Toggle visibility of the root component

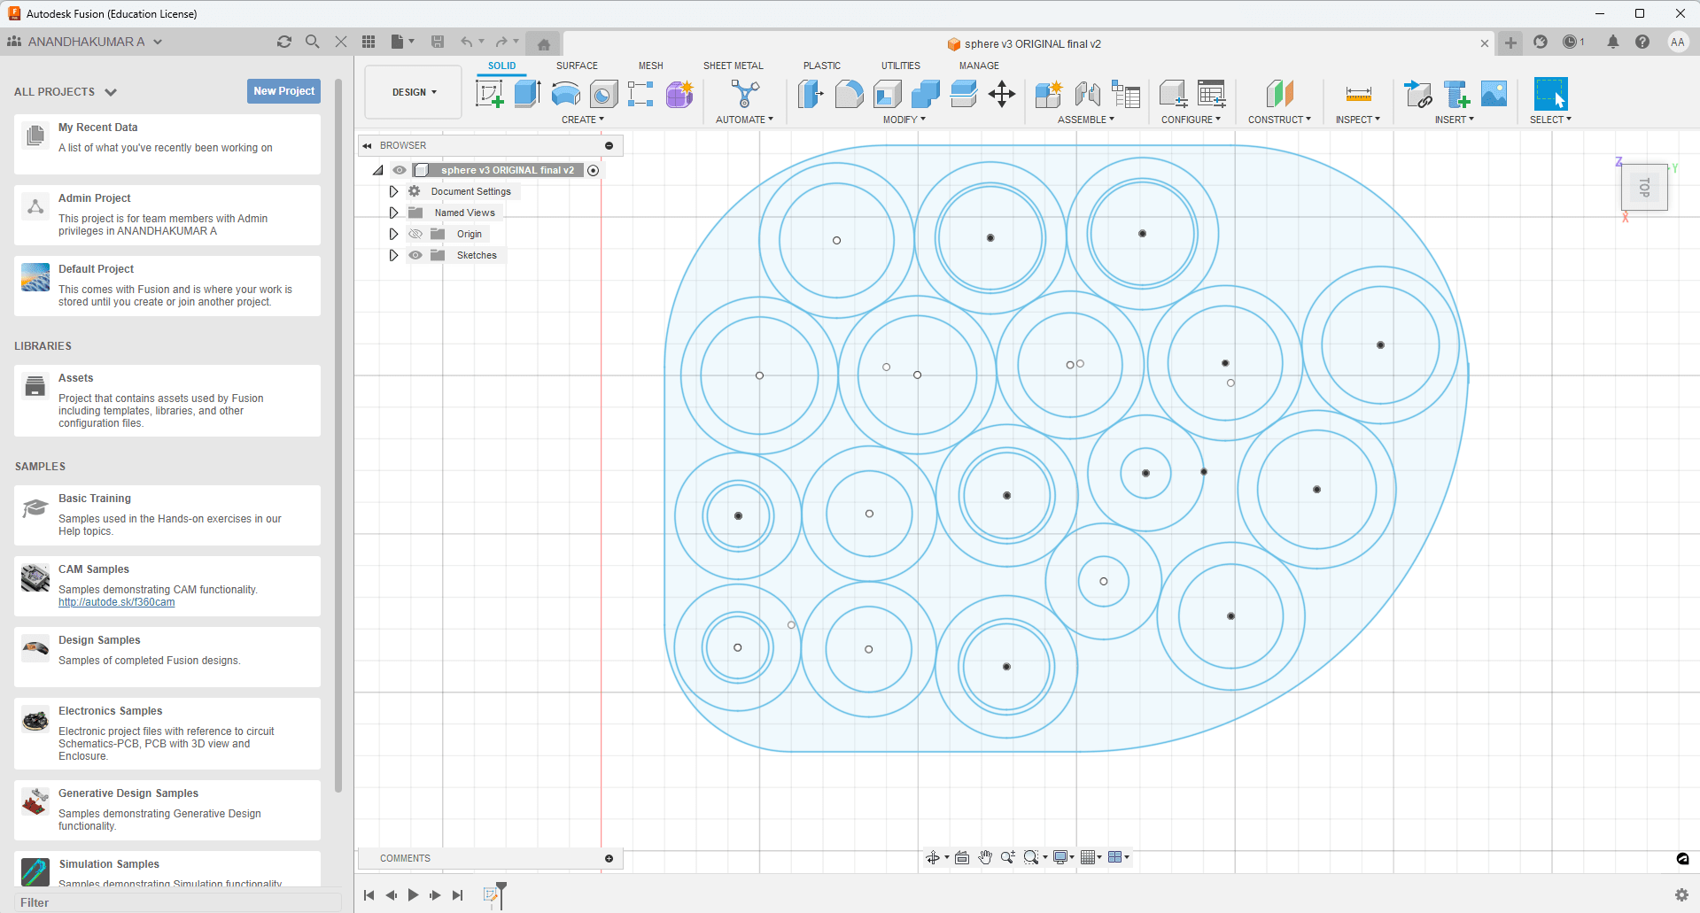coord(400,170)
